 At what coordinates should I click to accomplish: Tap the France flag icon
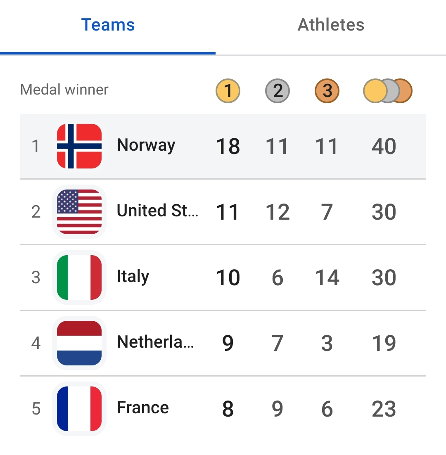pyautogui.click(x=79, y=408)
